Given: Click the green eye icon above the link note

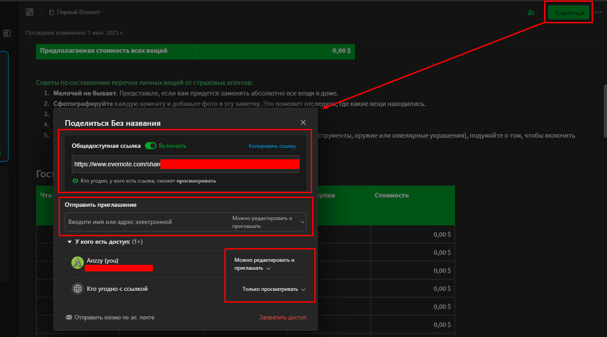Looking at the screenshot, I should click(x=75, y=180).
